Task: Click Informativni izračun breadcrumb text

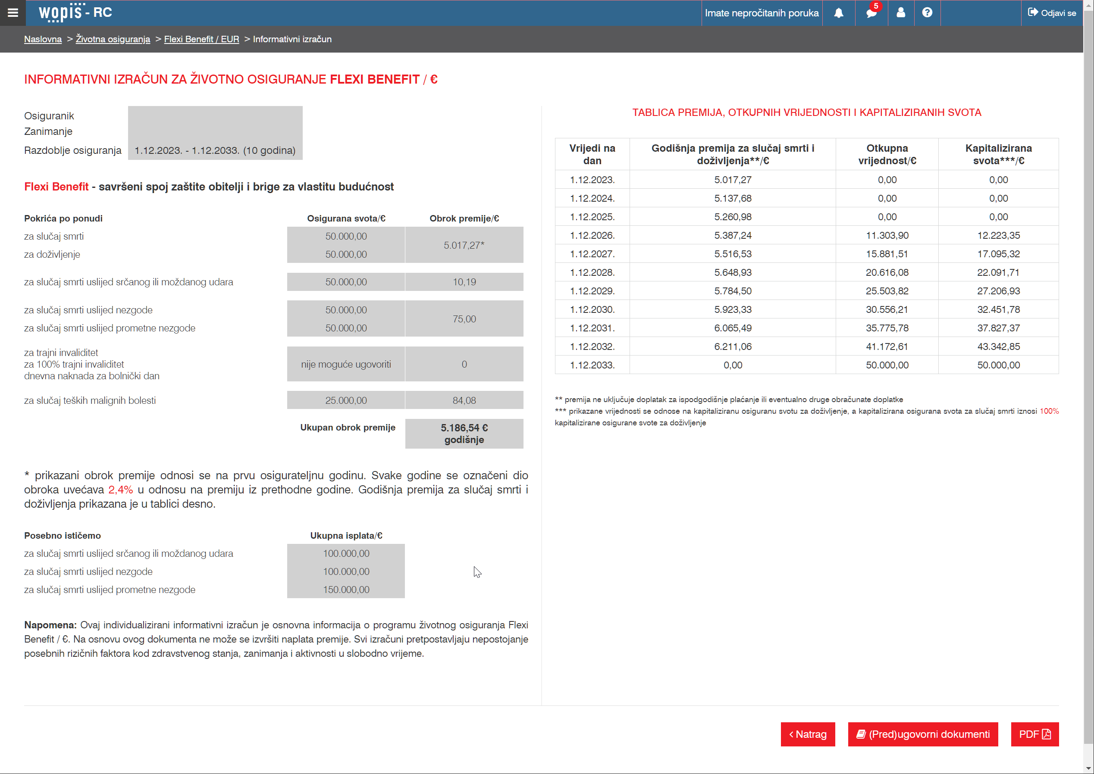Action: [292, 39]
